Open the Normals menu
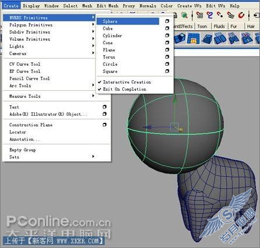260x248 pixels. pyautogui.click(x=148, y=6)
